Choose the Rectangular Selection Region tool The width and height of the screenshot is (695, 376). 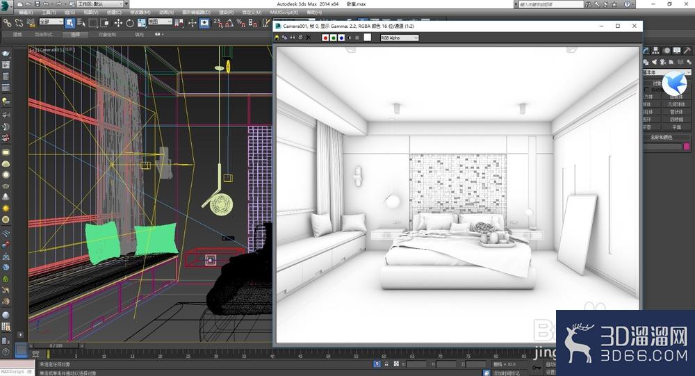pos(93,23)
